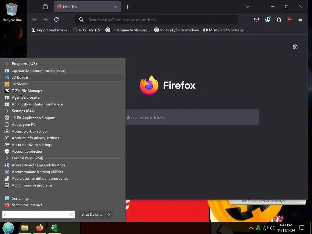Open the Pocket save icon
312x234 pixels.
pyautogui.click(x=257, y=19)
